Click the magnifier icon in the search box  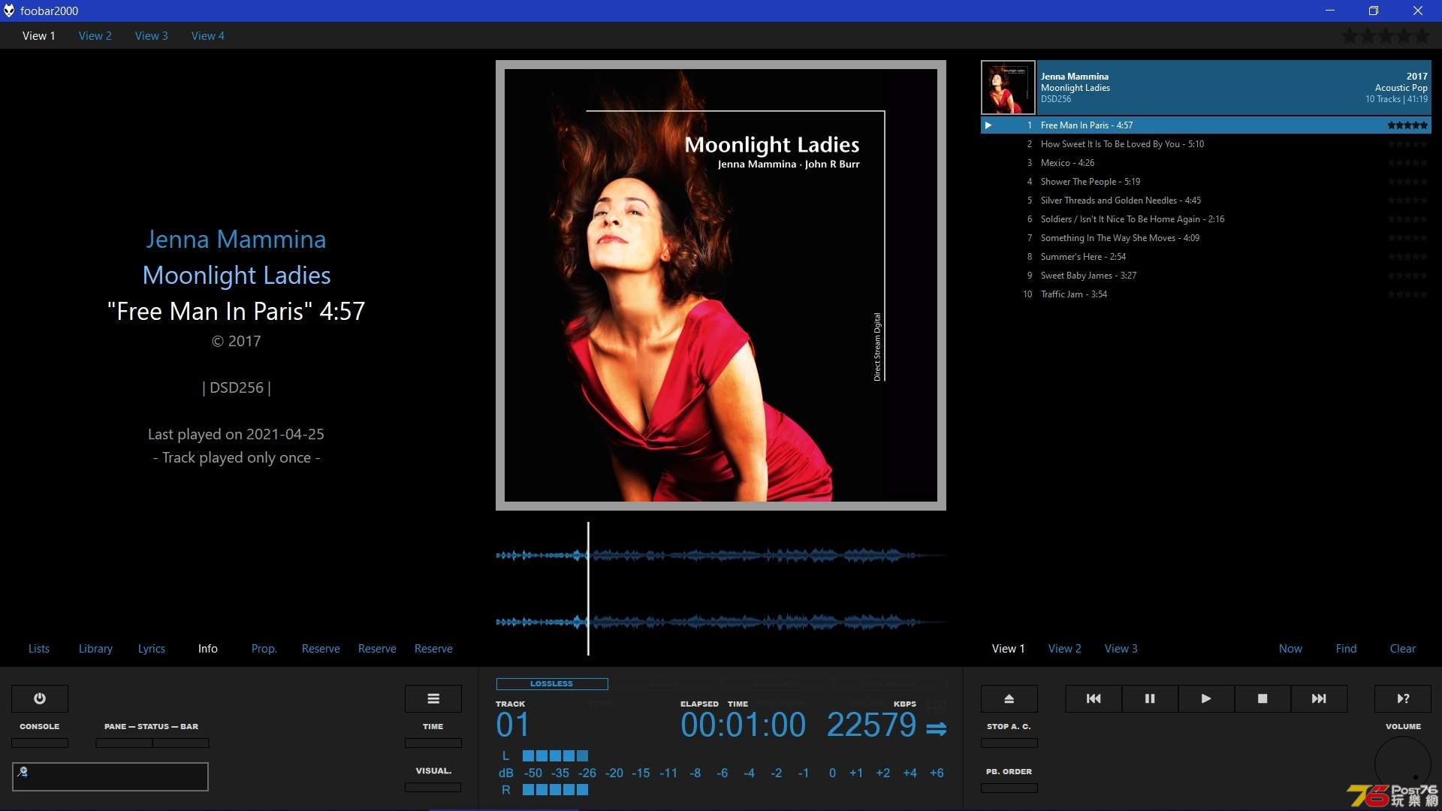pos(23,771)
